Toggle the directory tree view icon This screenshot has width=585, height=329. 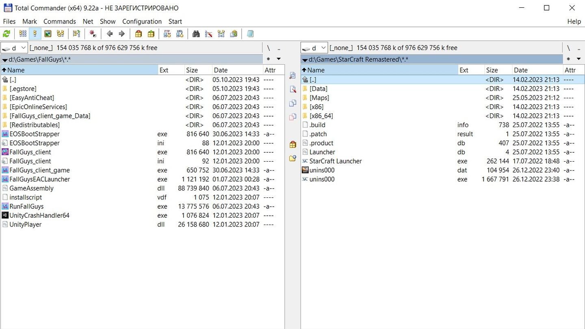point(60,34)
